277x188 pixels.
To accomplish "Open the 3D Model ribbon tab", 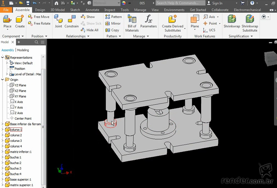I will click(x=57, y=10).
